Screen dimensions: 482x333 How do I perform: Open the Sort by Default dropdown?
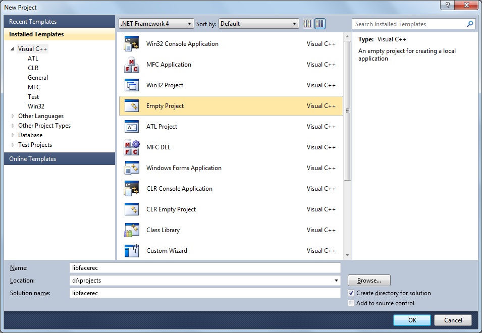click(259, 24)
